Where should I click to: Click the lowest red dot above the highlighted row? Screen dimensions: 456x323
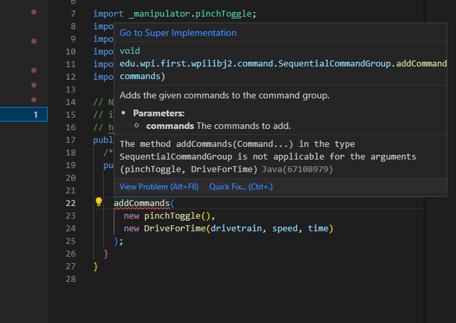click(x=34, y=100)
